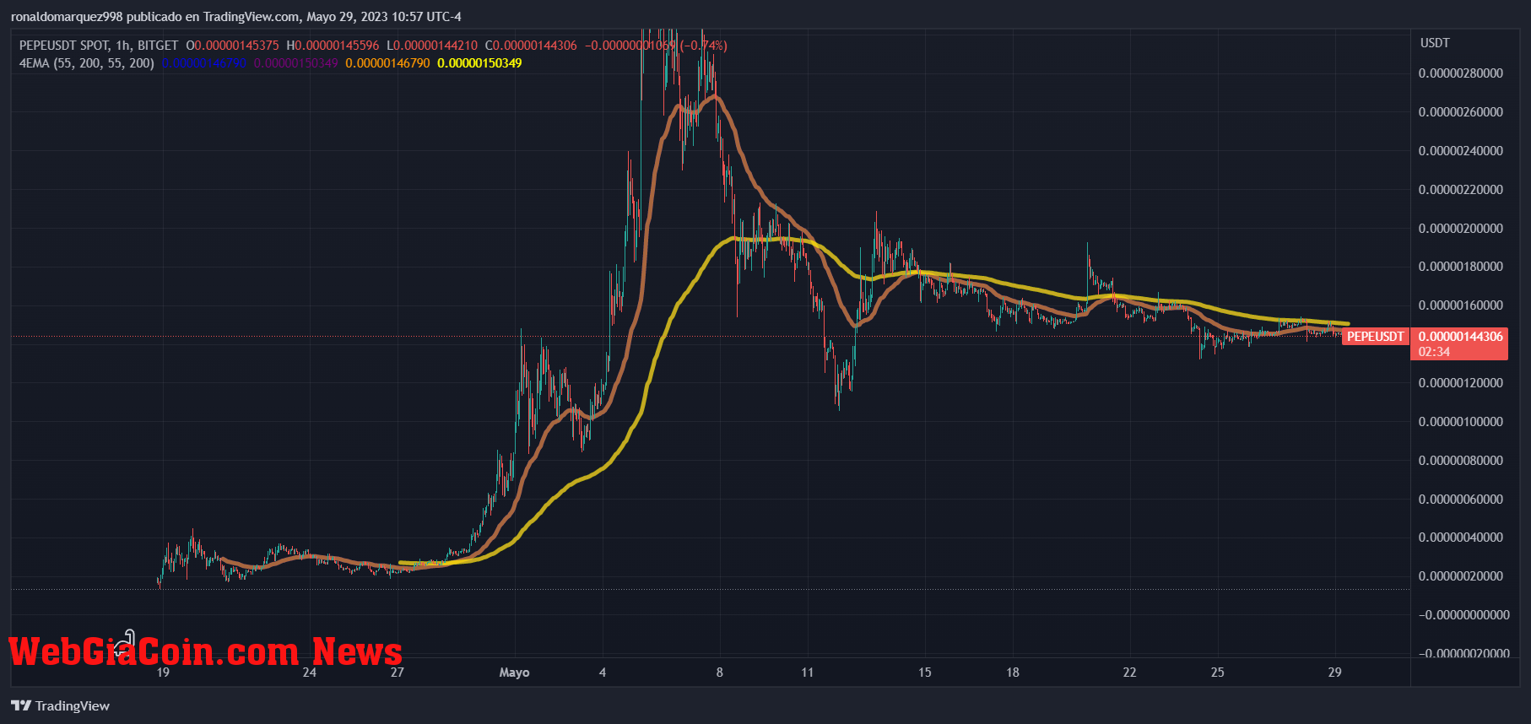Click the 0.00000120000 price axis label

tap(1461, 383)
